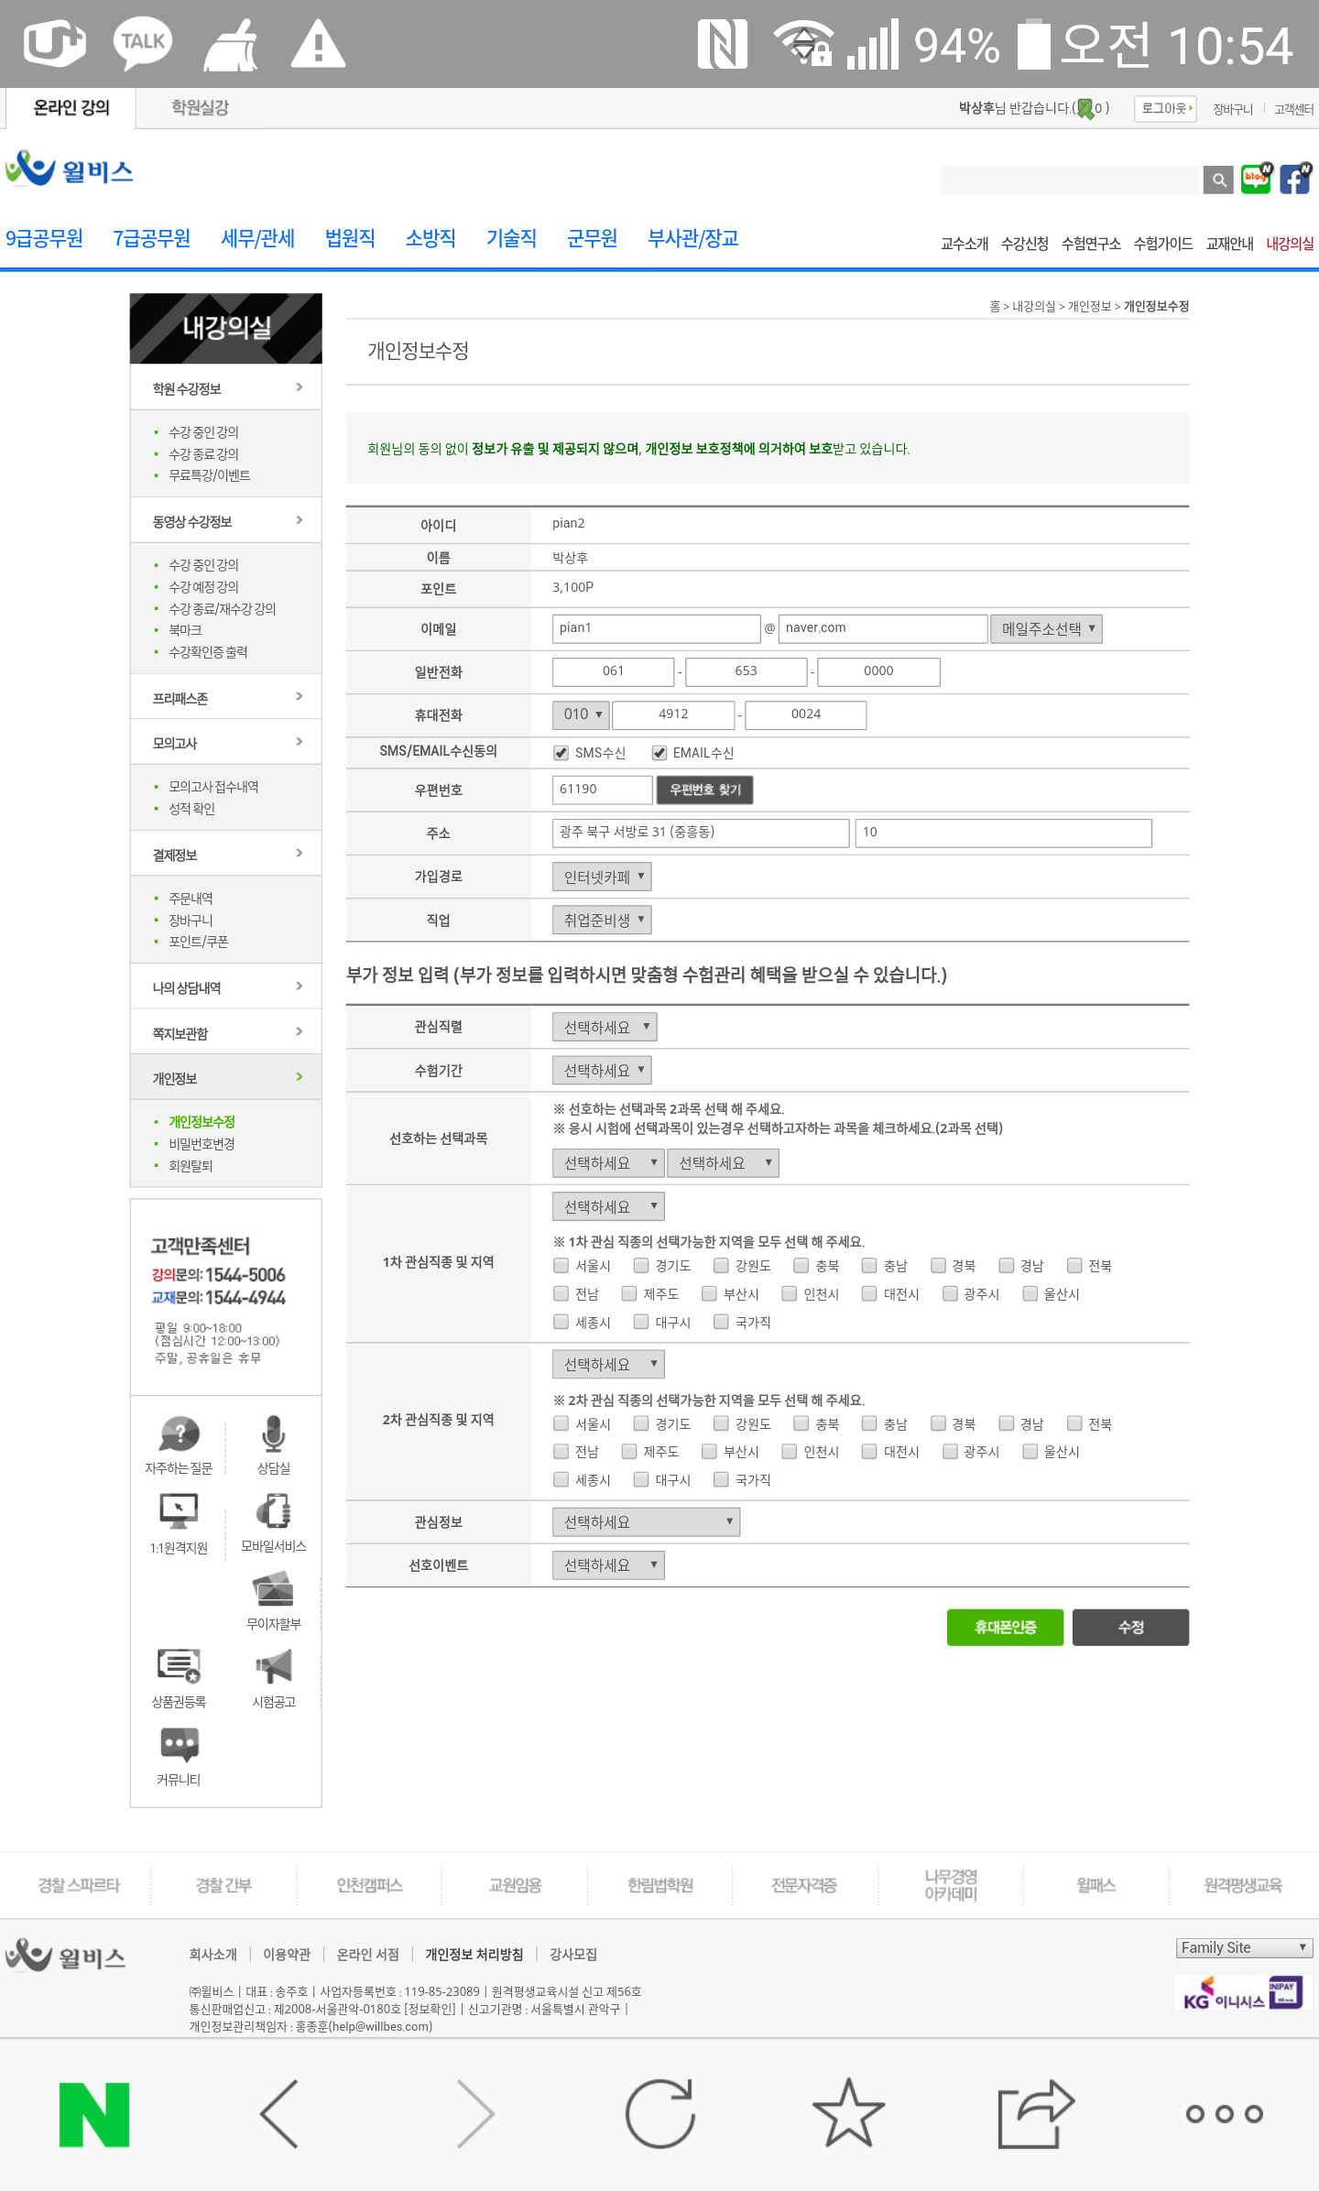The height and width of the screenshot is (2191, 1319).
Task: Open 소방직 menu
Action: pos(431,239)
